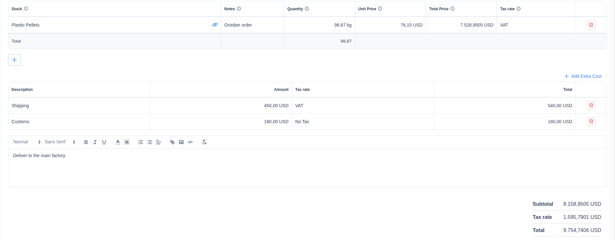Image resolution: width=615 pixels, height=240 pixels.
Task: Click the plus button to add a stock row
Action: pos(14,60)
